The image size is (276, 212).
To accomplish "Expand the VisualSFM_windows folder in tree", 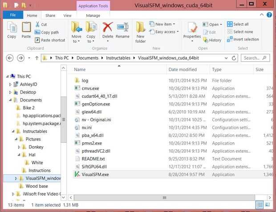I will pyautogui.click(x=16, y=178).
